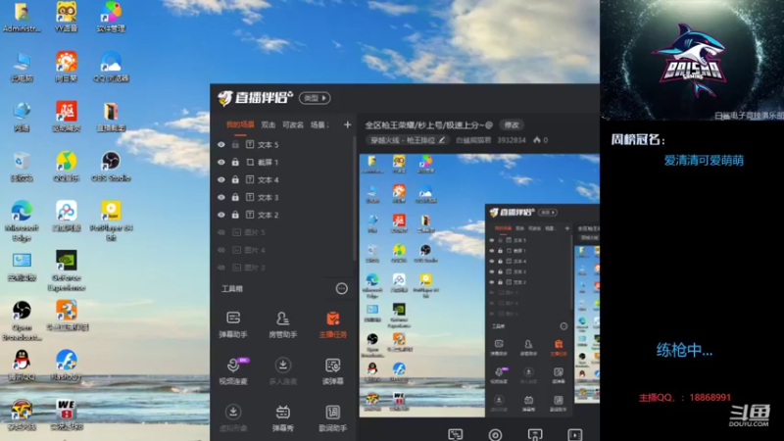Open the 多人连麦 tool

tap(283, 371)
